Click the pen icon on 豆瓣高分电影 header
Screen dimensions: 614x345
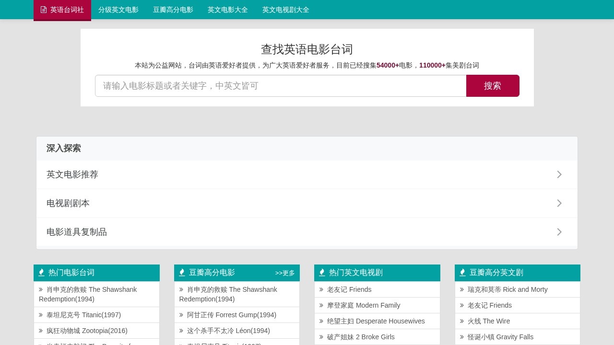click(182, 272)
